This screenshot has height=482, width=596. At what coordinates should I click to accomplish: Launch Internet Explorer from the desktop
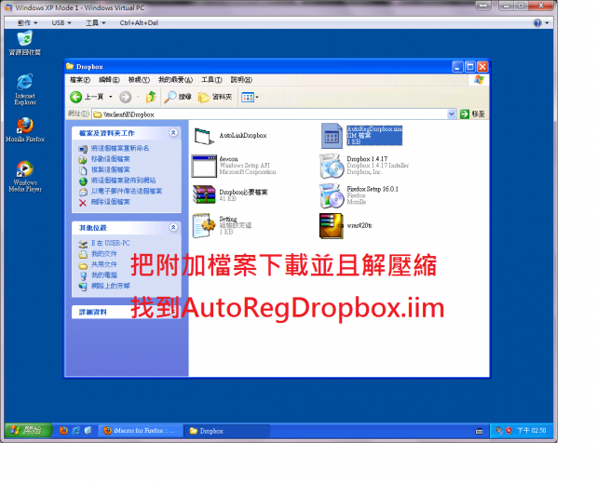point(25,89)
